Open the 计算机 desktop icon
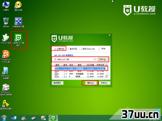This screenshot has width=162, height=121. 6,6
